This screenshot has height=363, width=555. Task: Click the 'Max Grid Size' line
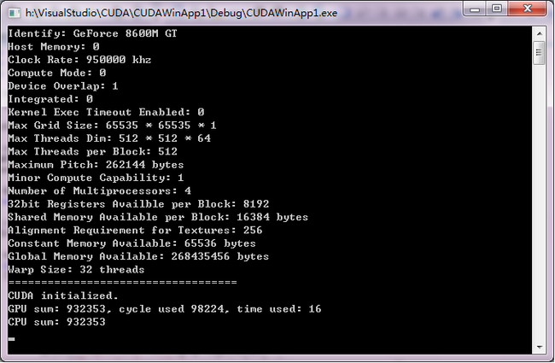coord(112,126)
